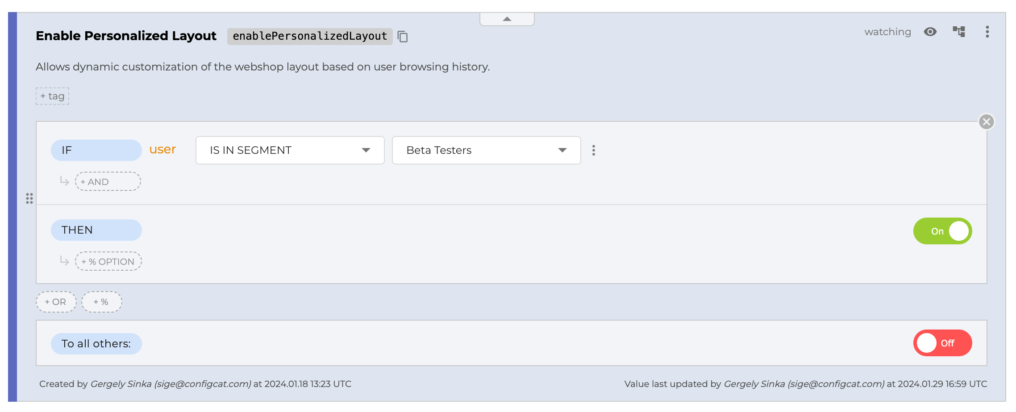Open the segment condition options menu
The image size is (1016, 412).
pos(593,150)
